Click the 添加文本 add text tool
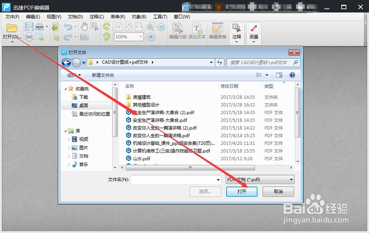This screenshot has height=233, width=369. (197, 31)
